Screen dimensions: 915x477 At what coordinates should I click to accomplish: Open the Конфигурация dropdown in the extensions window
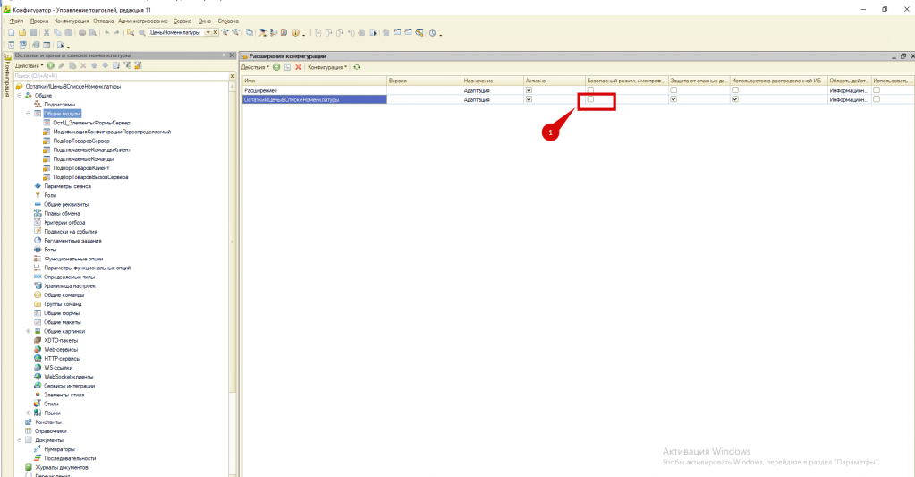pos(327,67)
